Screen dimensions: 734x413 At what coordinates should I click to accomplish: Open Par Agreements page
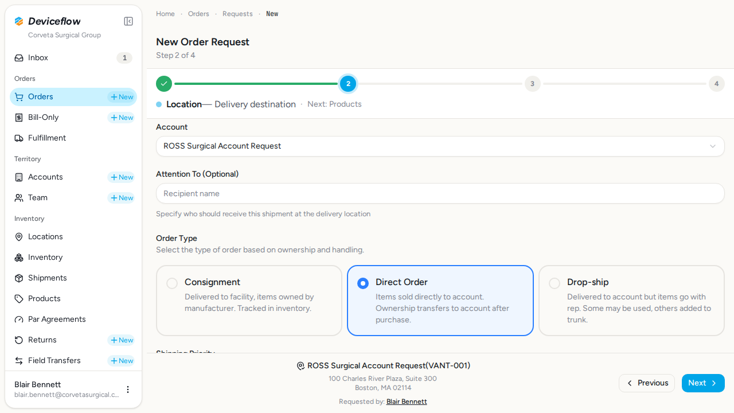[73, 320]
